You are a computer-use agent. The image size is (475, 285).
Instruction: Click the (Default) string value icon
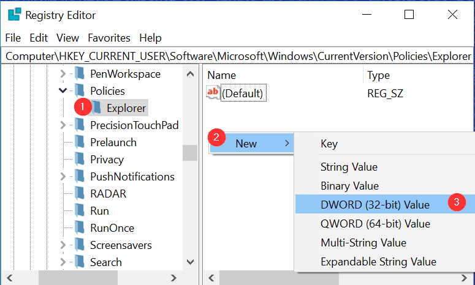pos(213,94)
